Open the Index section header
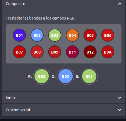Viewport: 126px width, 121px height. (64, 98)
